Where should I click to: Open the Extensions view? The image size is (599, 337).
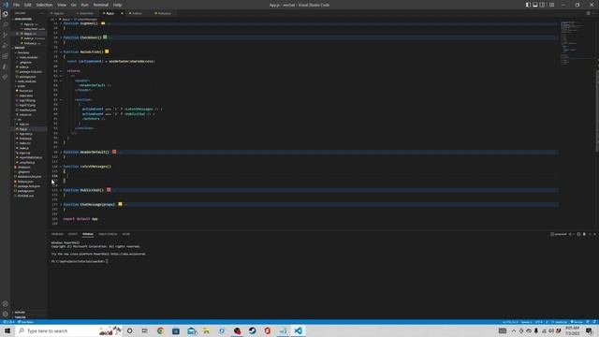(5, 56)
